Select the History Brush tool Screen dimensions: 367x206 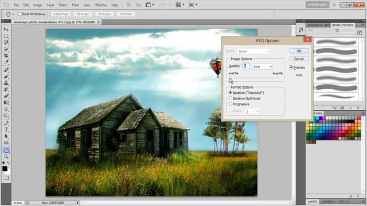point(6,89)
